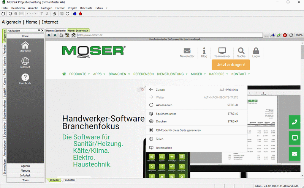Click the green home icon in site menu

[64, 74]
